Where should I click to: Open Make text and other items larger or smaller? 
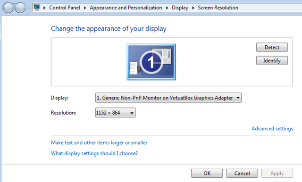pyautogui.click(x=99, y=143)
